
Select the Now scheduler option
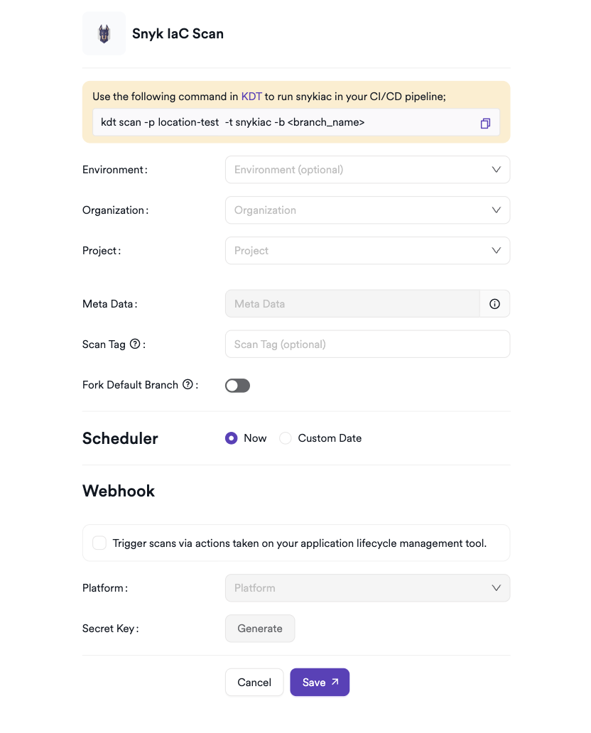[232, 438]
